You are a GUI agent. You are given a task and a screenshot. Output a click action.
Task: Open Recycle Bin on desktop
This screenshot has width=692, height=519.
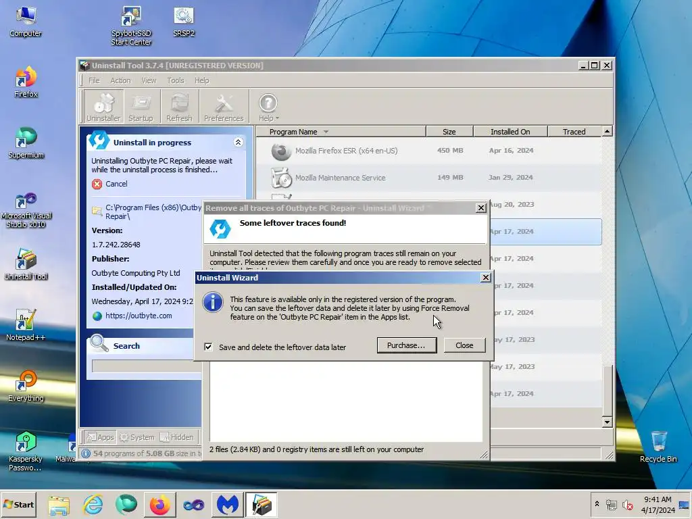[x=658, y=447]
